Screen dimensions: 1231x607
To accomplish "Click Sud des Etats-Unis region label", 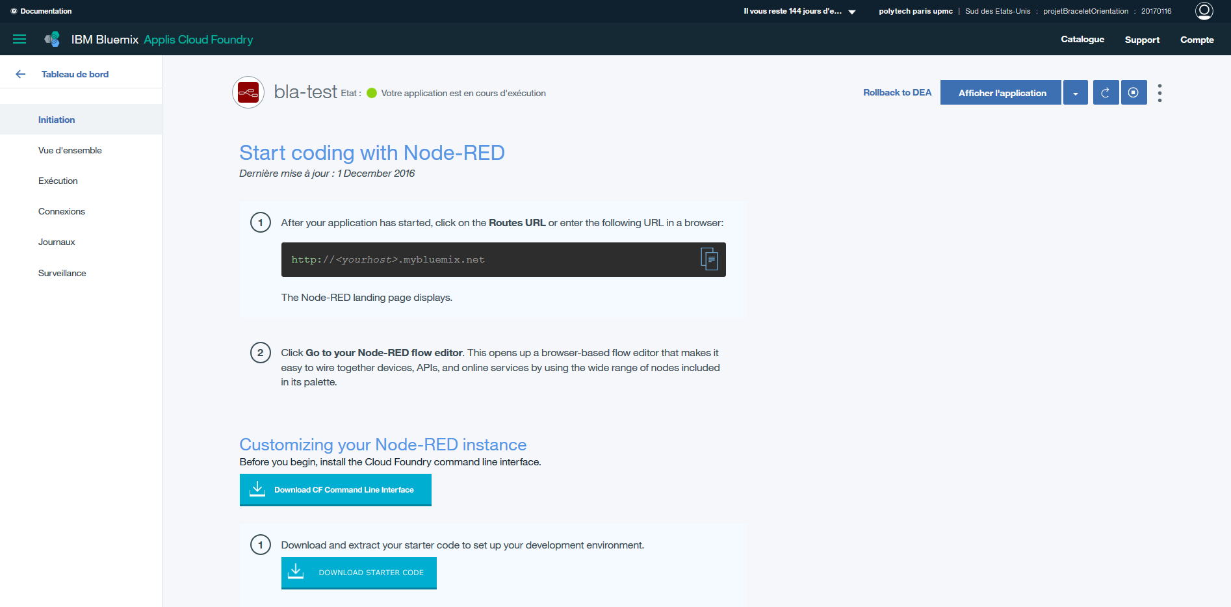I will [998, 11].
